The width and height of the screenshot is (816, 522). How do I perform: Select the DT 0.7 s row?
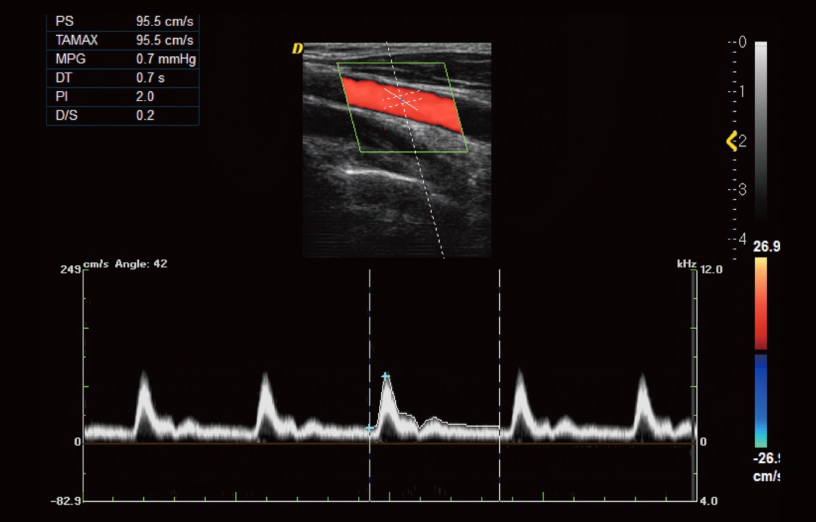pos(122,78)
